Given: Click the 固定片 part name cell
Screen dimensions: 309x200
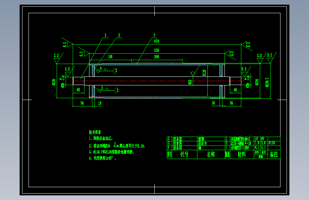Looking at the screenshot, I should coord(202,143).
